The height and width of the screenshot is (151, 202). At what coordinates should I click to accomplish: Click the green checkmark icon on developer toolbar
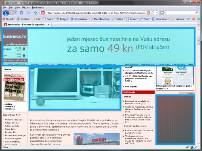point(188,19)
